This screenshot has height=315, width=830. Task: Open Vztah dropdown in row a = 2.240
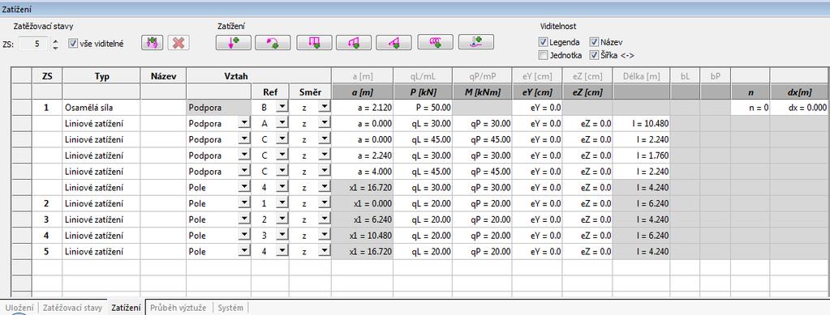(x=243, y=155)
